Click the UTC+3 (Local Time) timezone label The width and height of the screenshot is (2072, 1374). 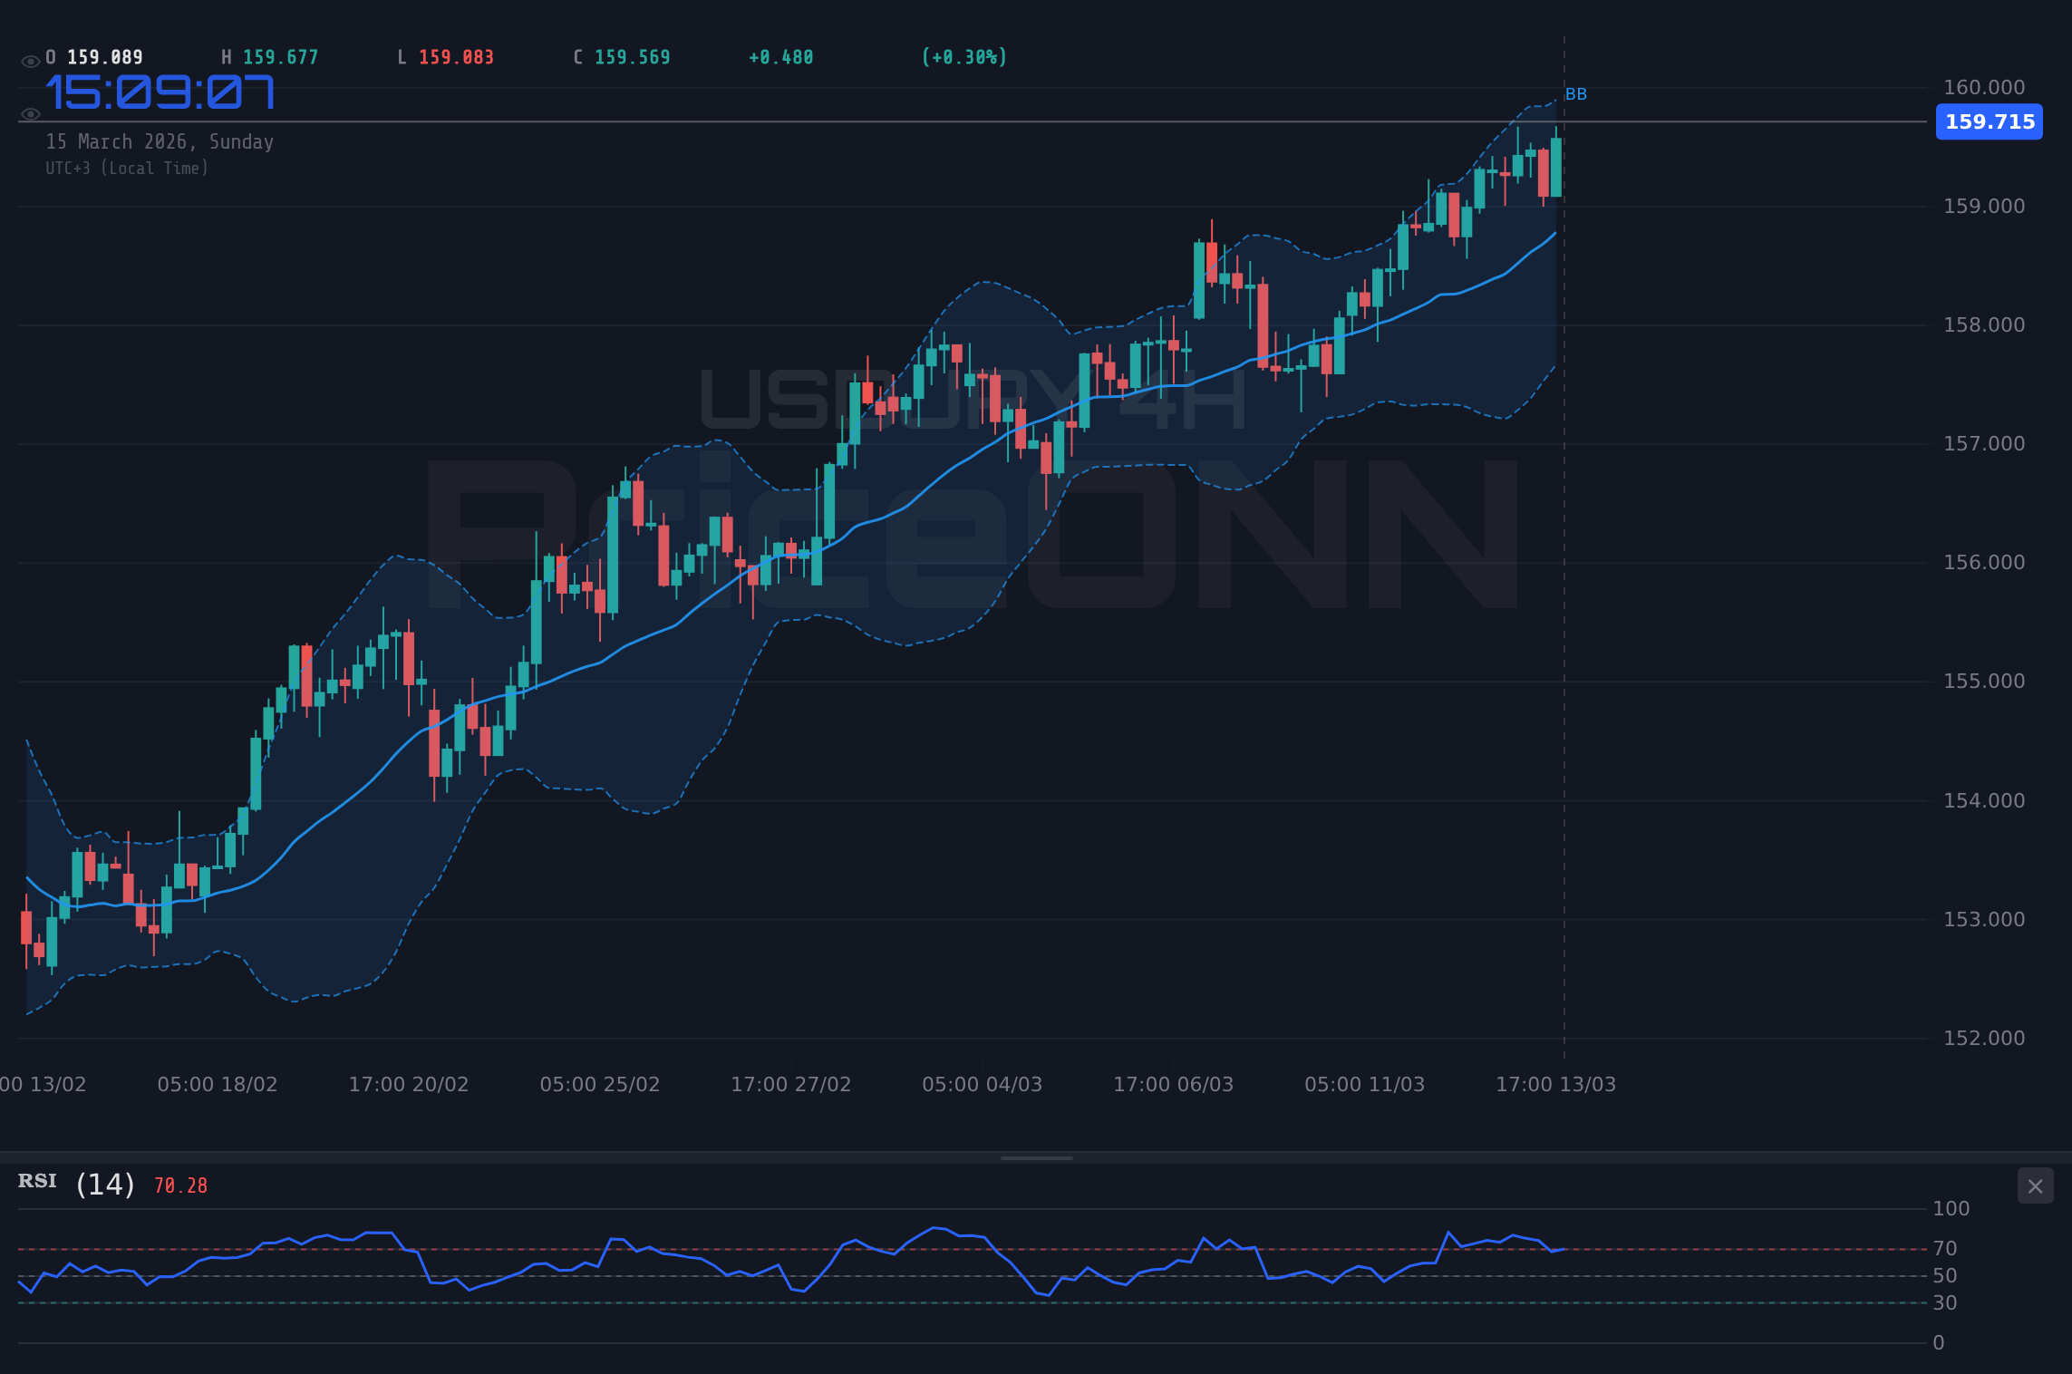coord(127,168)
